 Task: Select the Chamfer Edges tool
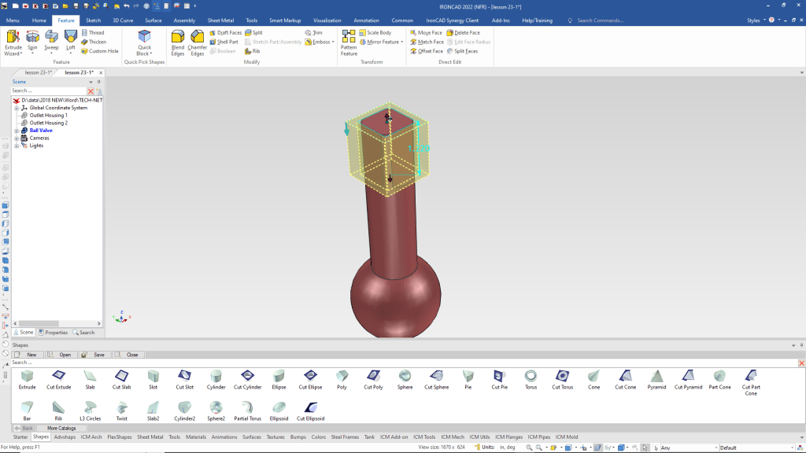pos(197,40)
